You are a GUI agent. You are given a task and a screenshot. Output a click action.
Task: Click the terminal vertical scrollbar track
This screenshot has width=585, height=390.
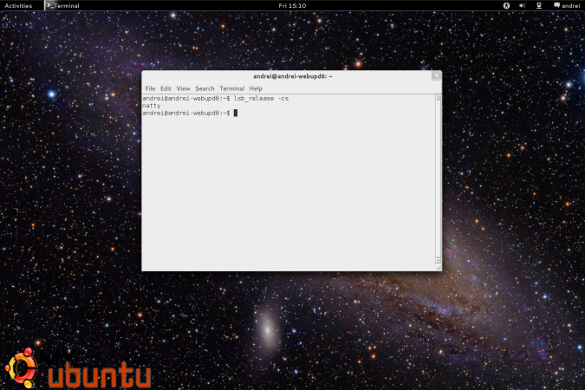(439, 179)
